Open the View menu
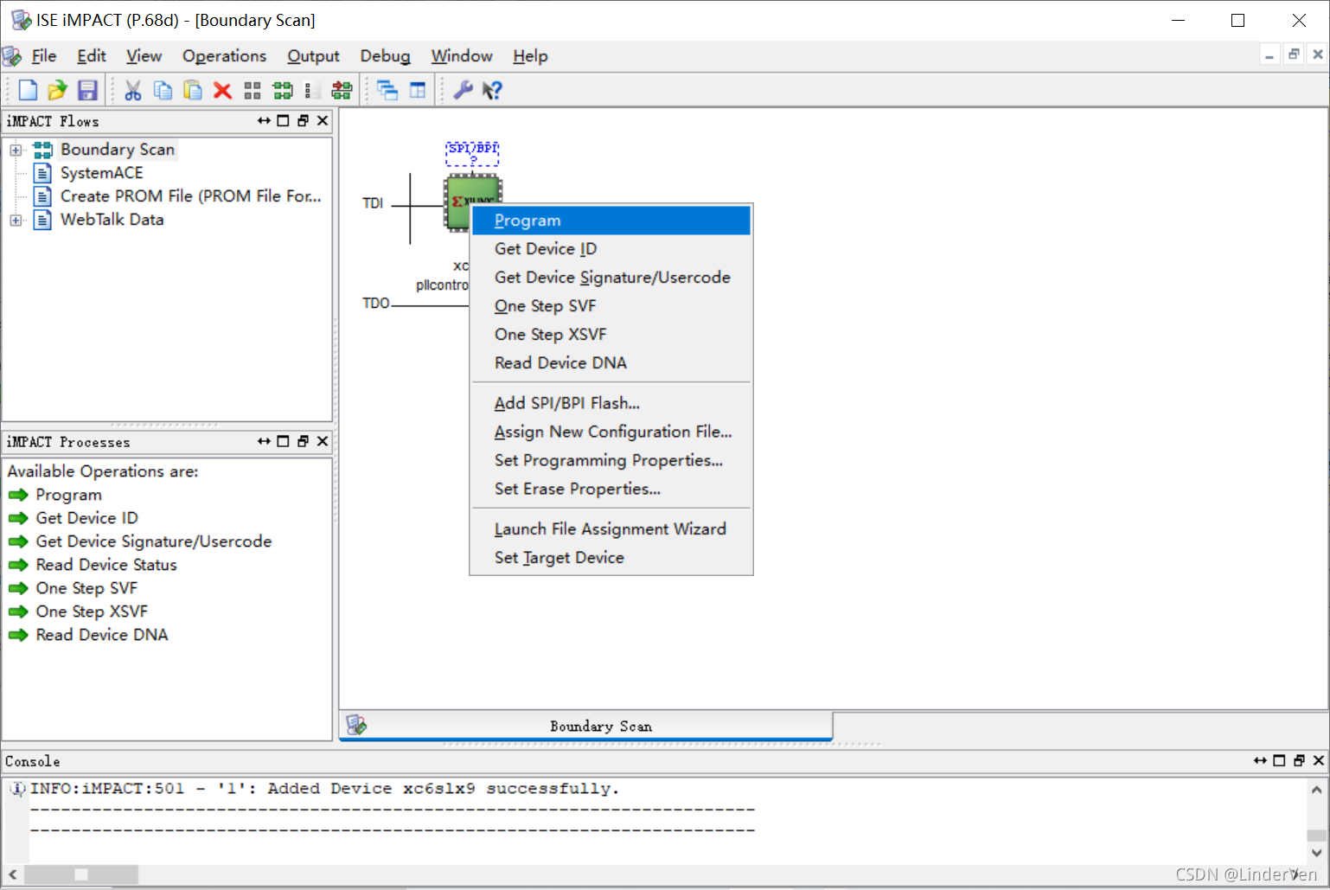The width and height of the screenshot is (1330, 890). 144,56
